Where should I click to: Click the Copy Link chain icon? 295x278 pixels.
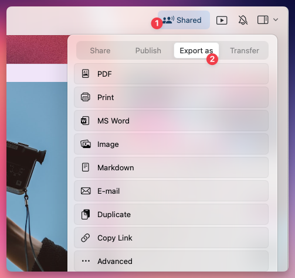(x=86, y=238)
